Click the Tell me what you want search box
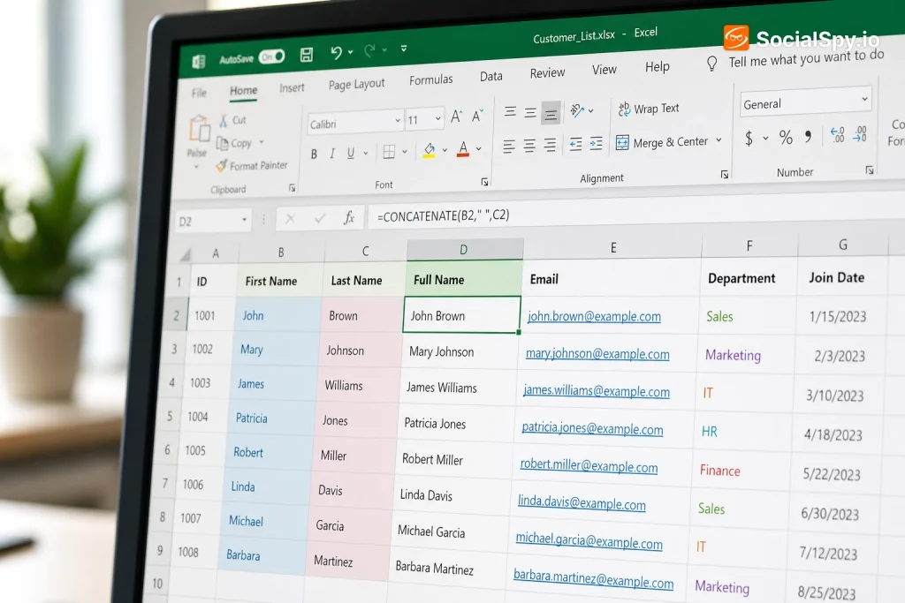Image resolution: width=905 pixels, height=603 pixels. click(796, 59)
